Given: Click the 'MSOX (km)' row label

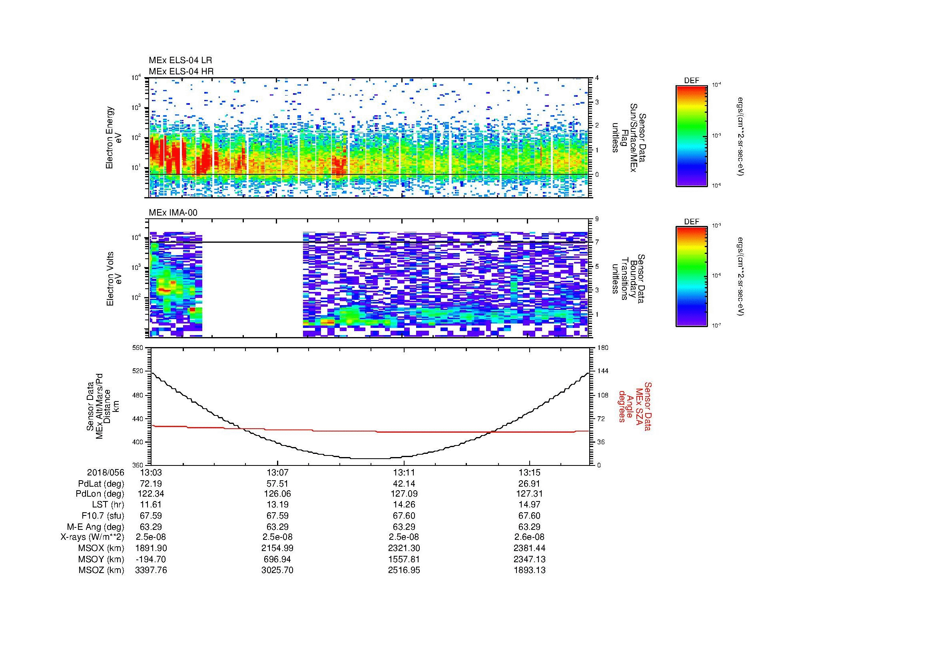Looking at the screenshot, I should pyautogui.click(x=102, y=548).
